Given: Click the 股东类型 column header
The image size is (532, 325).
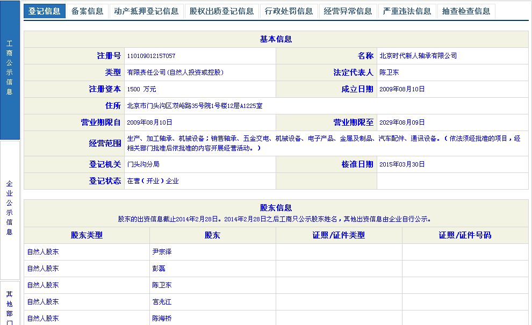Looking at the screenshot, I should point(87,235).
